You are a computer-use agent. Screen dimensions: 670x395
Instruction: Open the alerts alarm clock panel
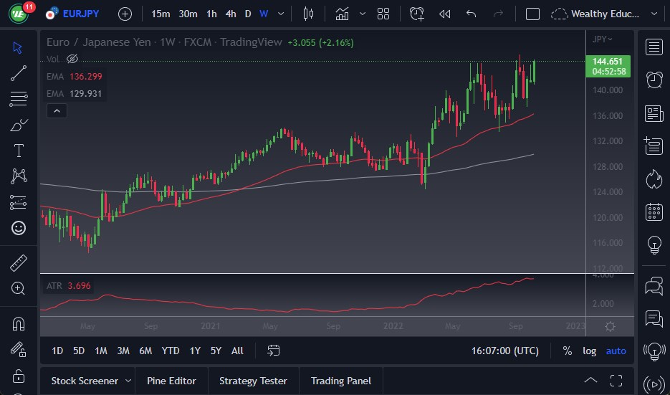(654, 80)
